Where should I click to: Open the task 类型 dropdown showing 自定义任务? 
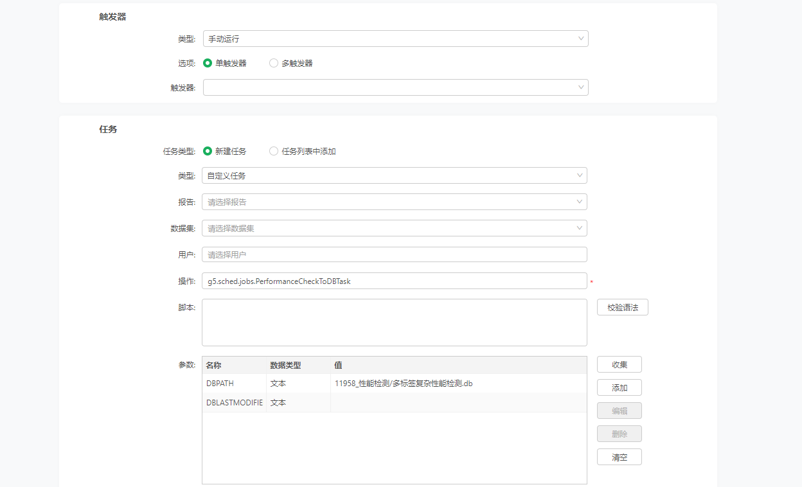[x=395, y=175]
